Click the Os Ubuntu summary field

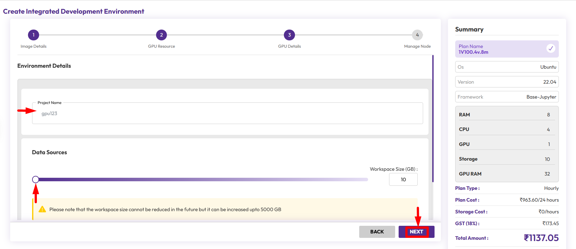[x=507, y=67]
